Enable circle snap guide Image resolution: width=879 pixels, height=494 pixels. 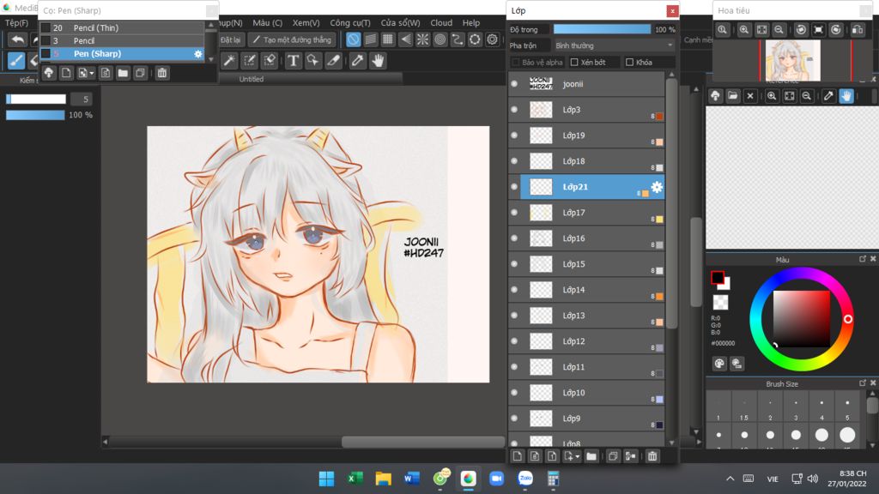440,39
